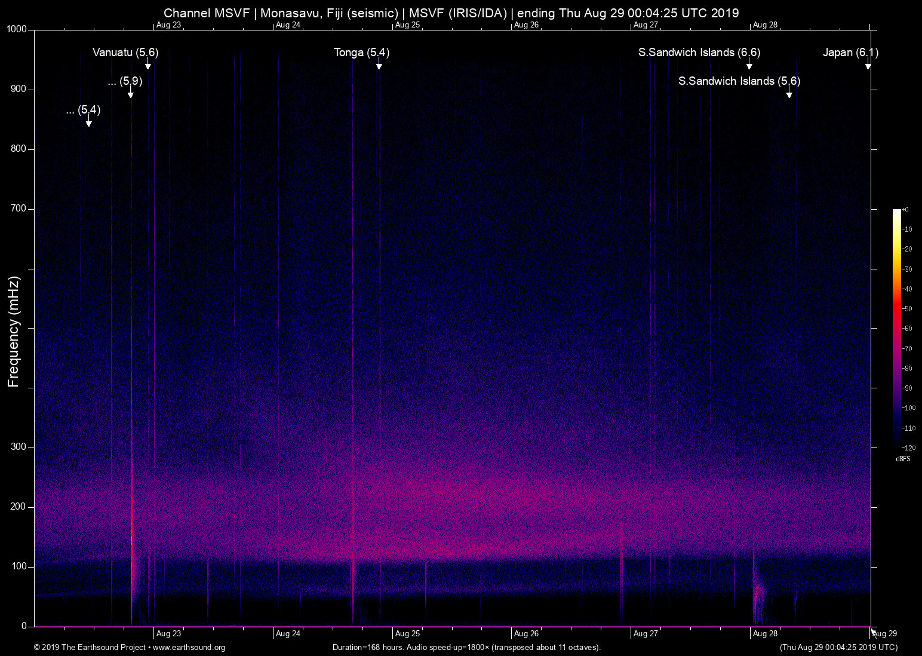Select the Tonga (5.4) event label
Viewport: 922px width, 656px height.
362,53
